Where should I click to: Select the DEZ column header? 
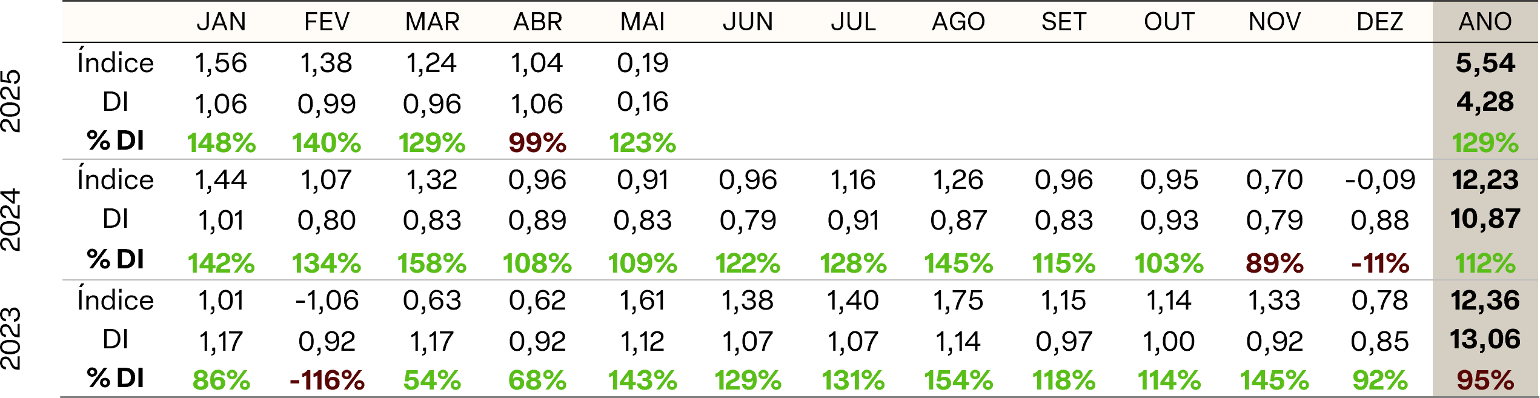click(x=1379, y=22)
